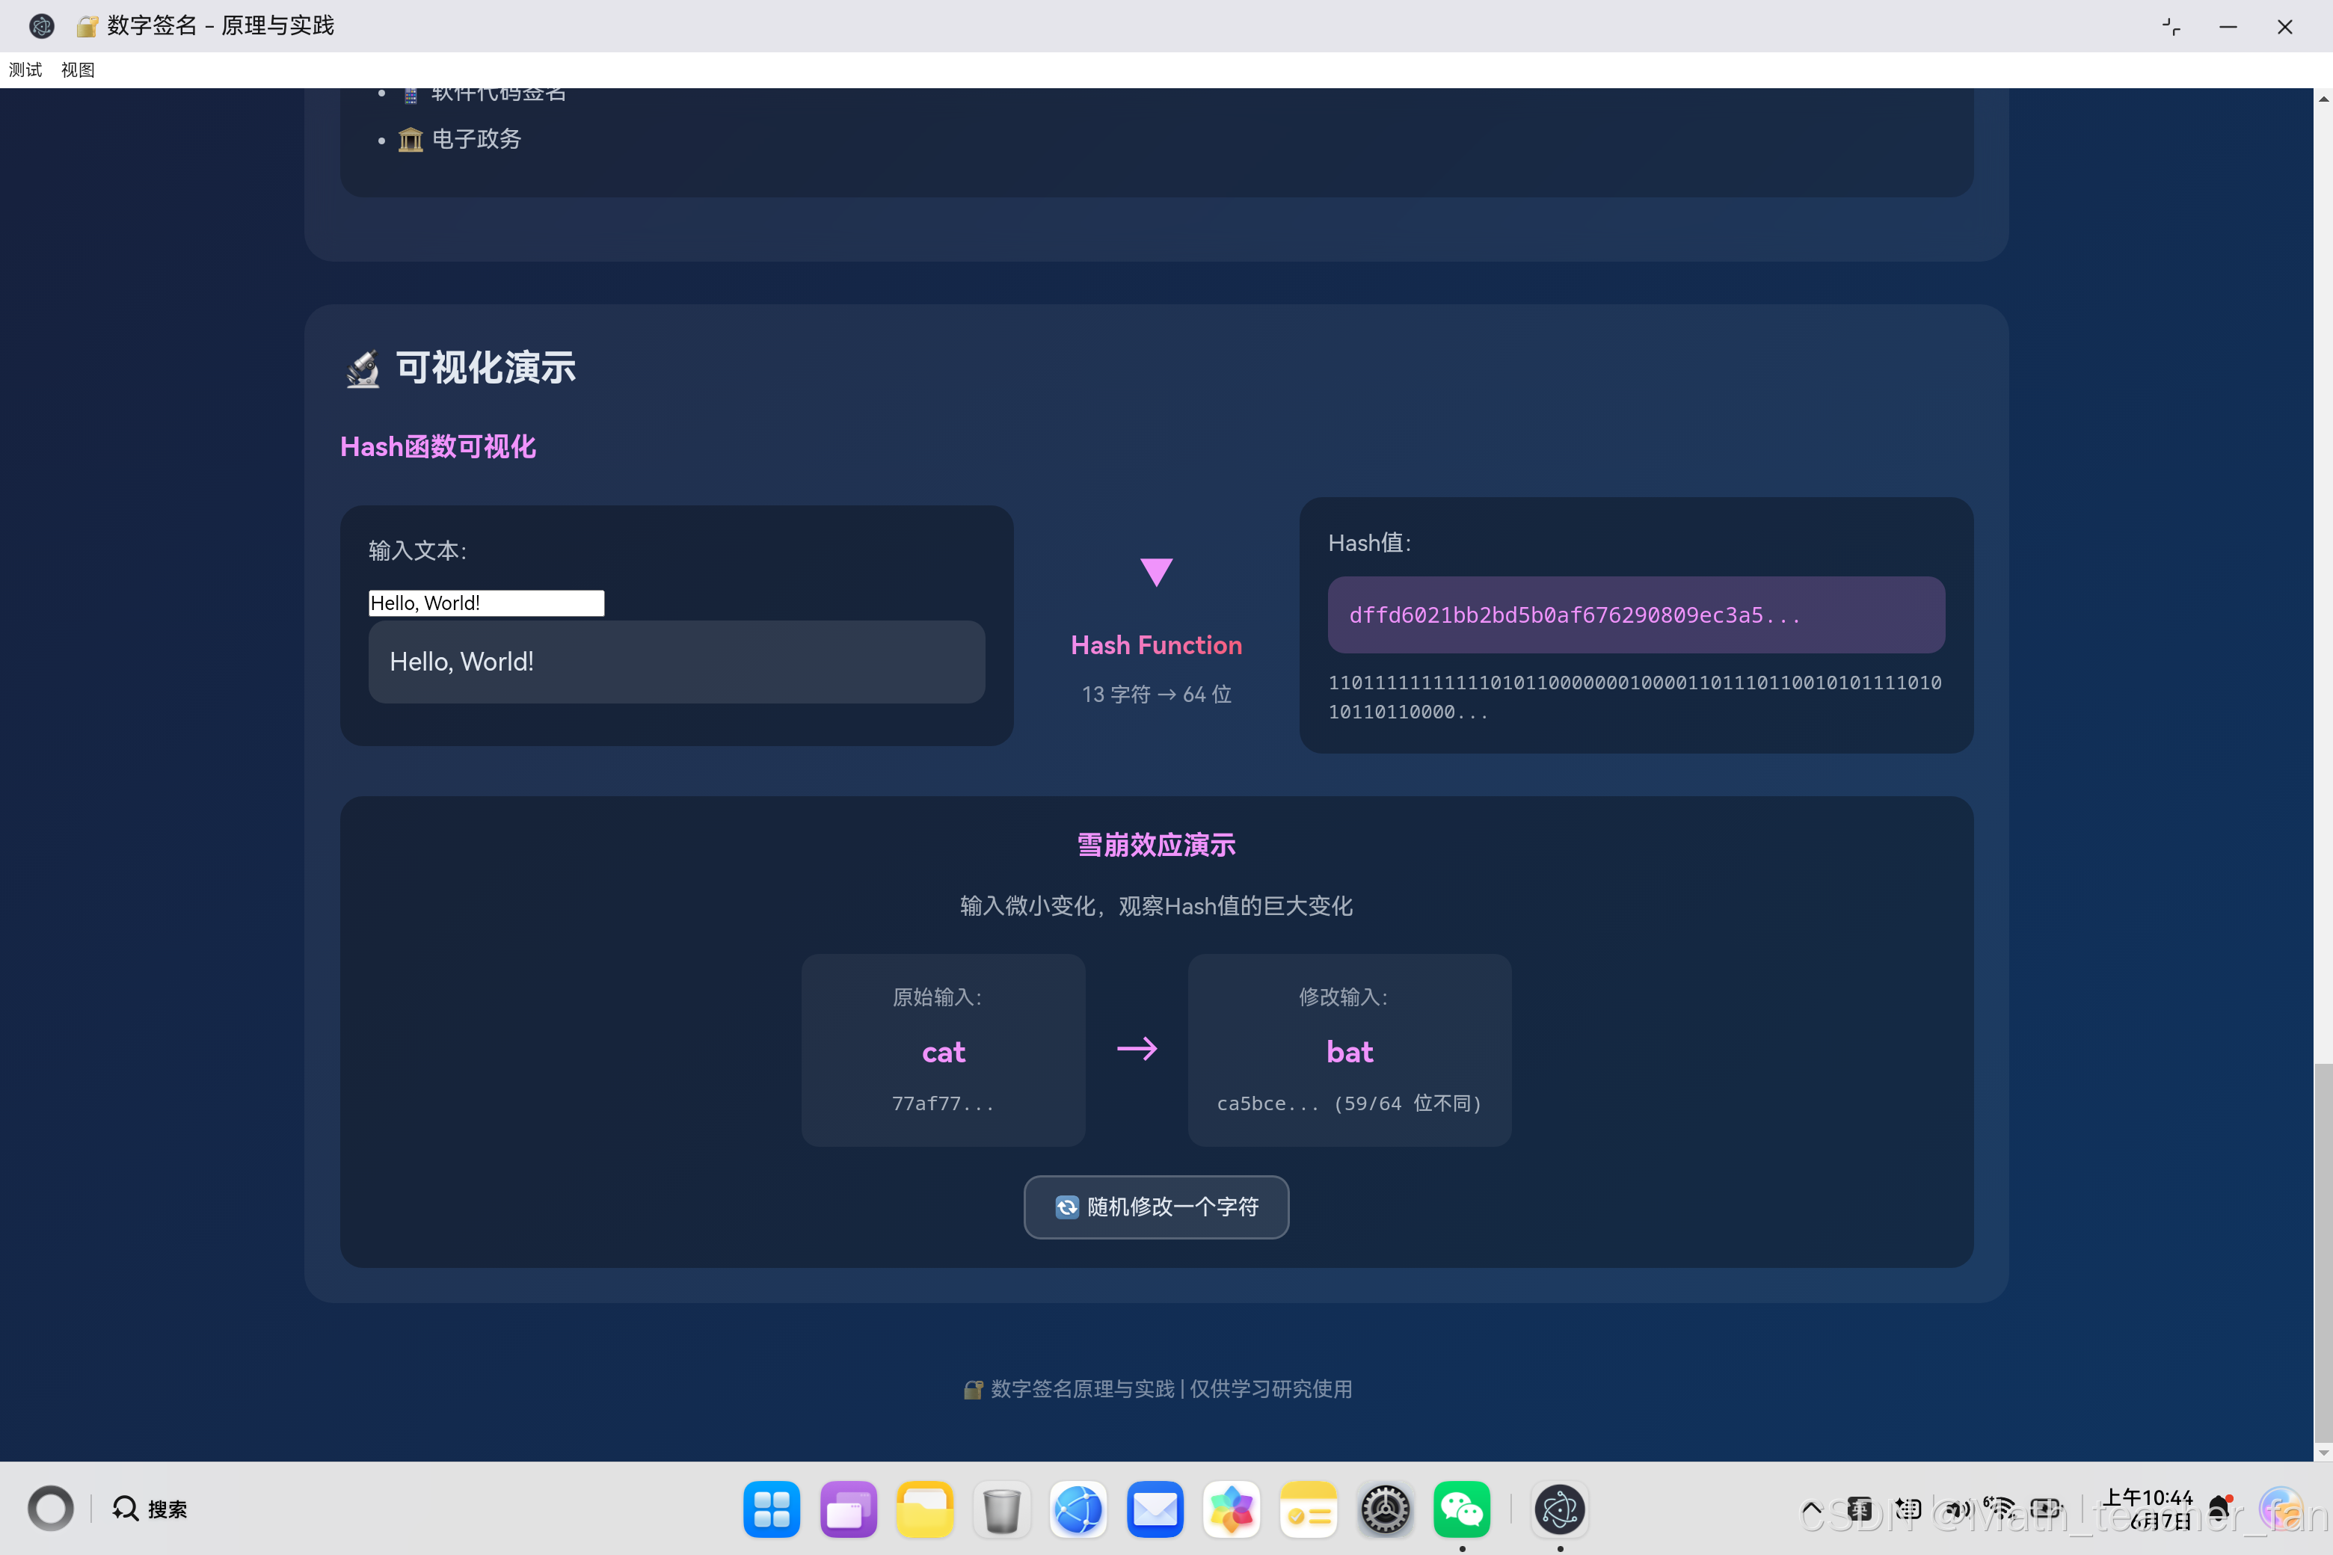This screenshot has width=2333, height=1555.
Task: Click the 搜索 search button on the taskbar
Action: point(150,1509)
